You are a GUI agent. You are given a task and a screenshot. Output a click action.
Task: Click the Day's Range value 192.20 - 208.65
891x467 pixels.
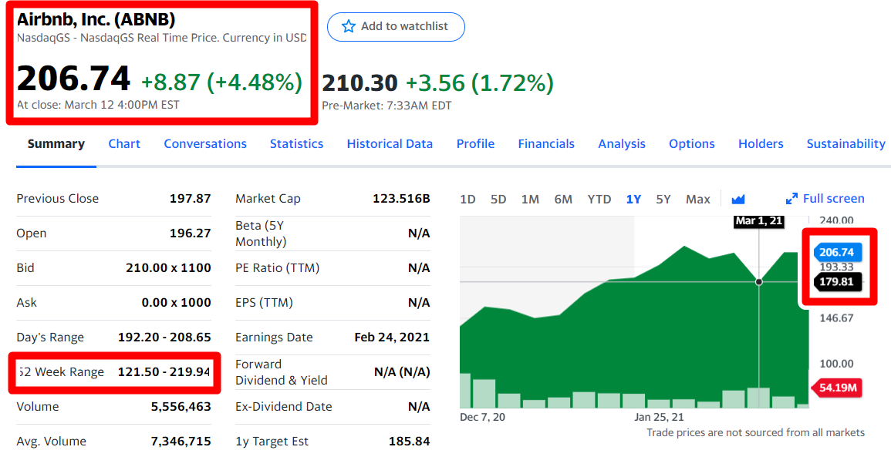(x=164, y=337)
